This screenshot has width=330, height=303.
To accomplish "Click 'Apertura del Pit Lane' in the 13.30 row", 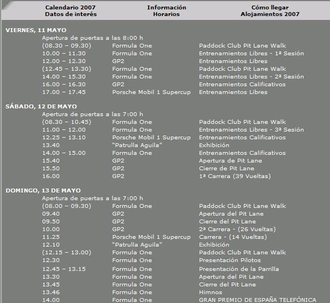I will [231, 277].
